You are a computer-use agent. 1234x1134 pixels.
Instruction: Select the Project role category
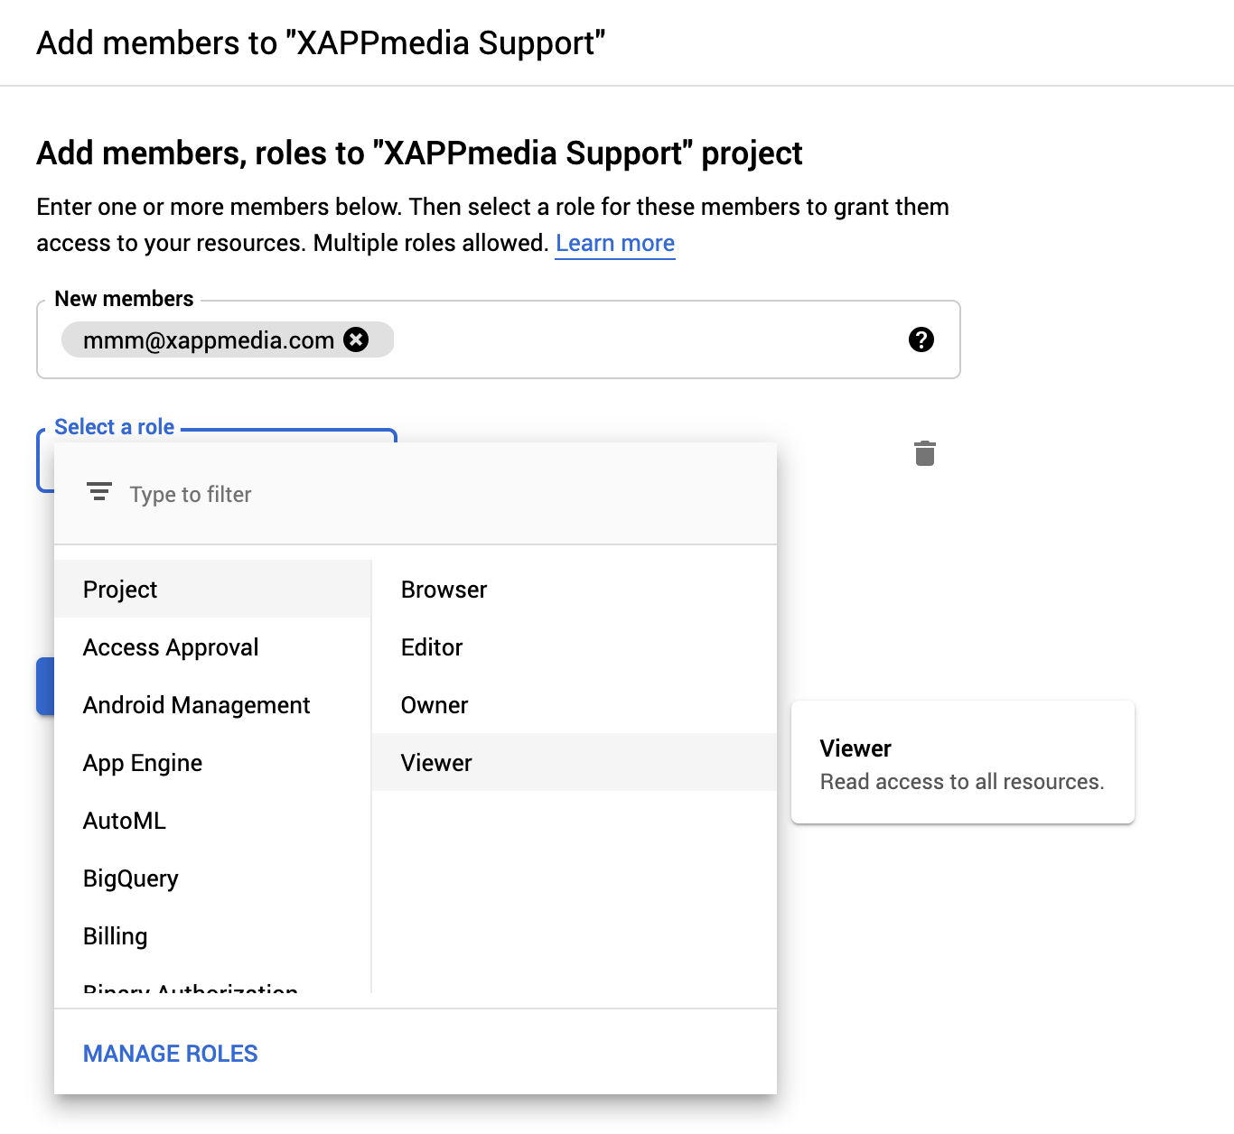pyautogui.click(x=213, y=590)
